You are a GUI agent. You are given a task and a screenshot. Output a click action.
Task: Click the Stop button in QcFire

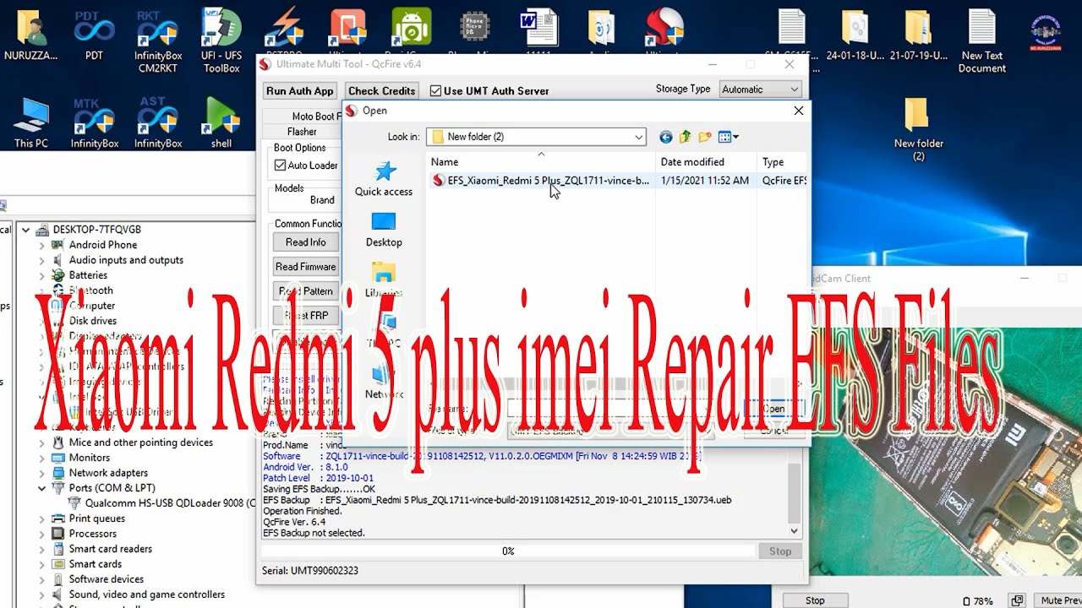pyautogui.click(x=779, y=551)
